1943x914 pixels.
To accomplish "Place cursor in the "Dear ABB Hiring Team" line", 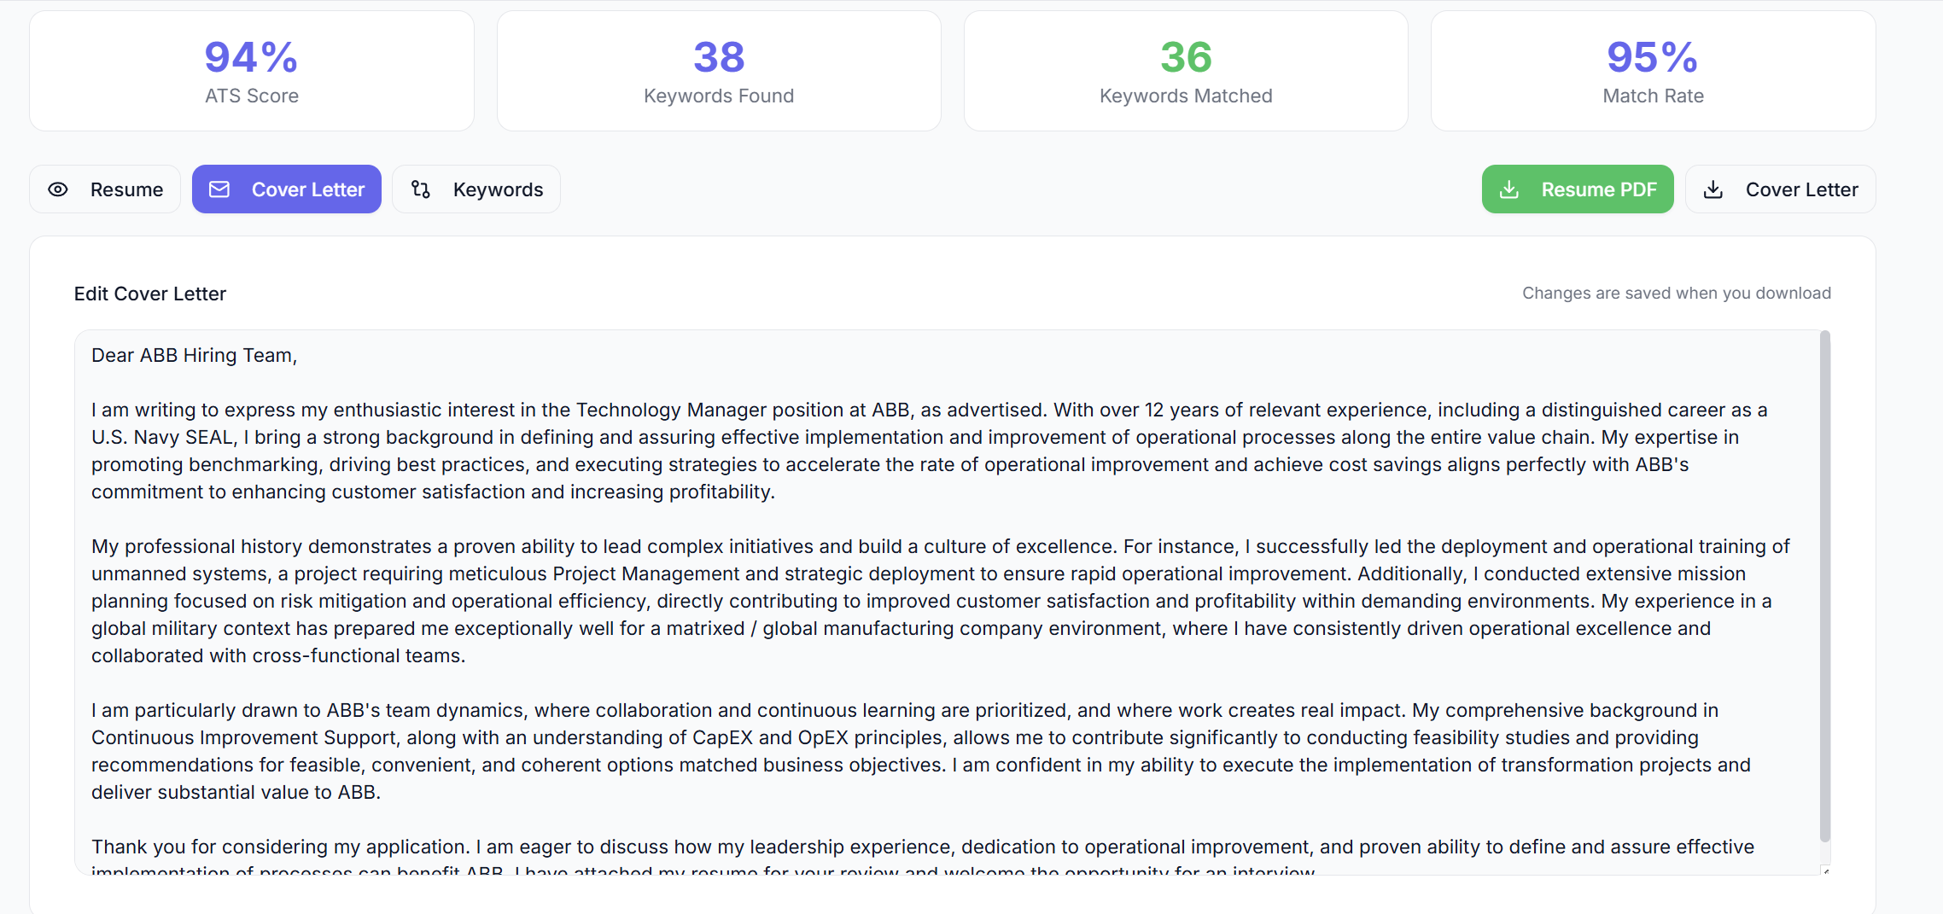I will pyautogui.click(x=195, y=356).
